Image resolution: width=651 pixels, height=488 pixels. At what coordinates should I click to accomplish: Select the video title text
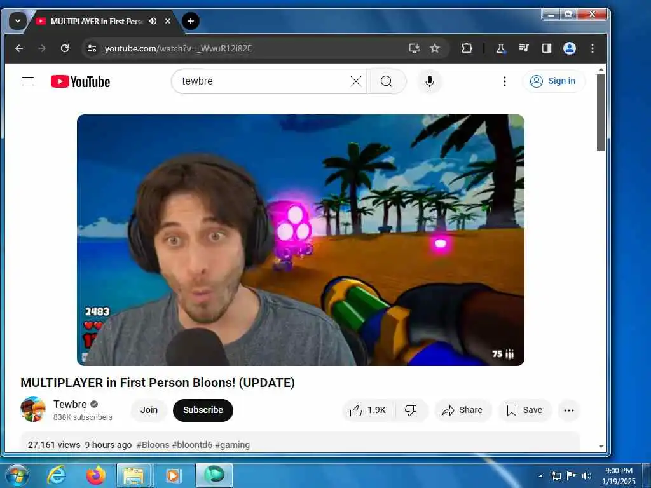tap(158, 382)
